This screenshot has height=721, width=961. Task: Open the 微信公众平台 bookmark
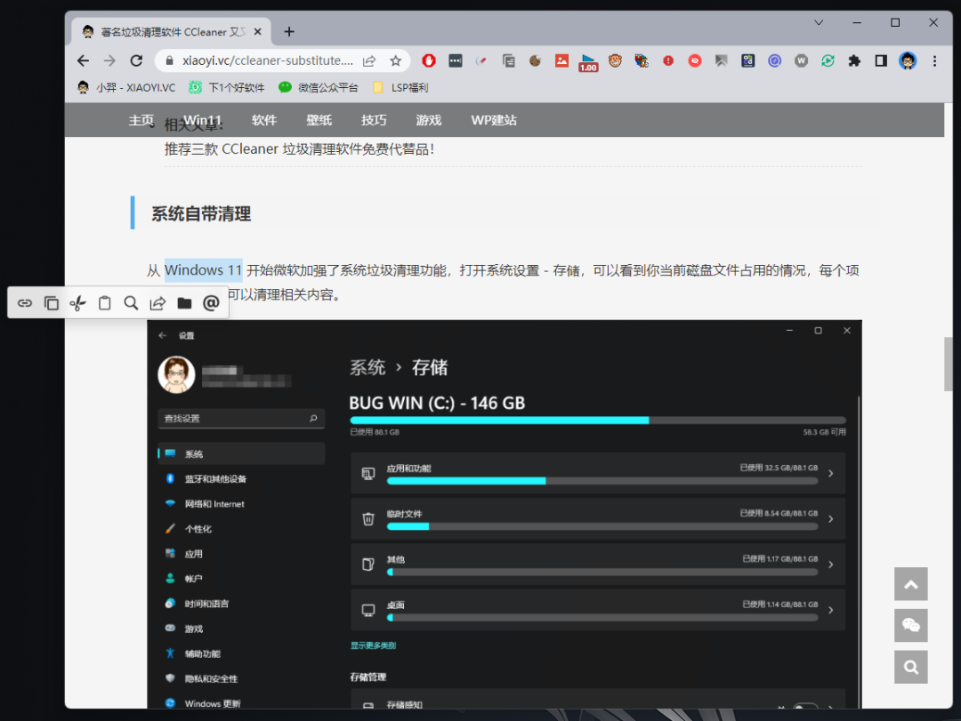318,88
